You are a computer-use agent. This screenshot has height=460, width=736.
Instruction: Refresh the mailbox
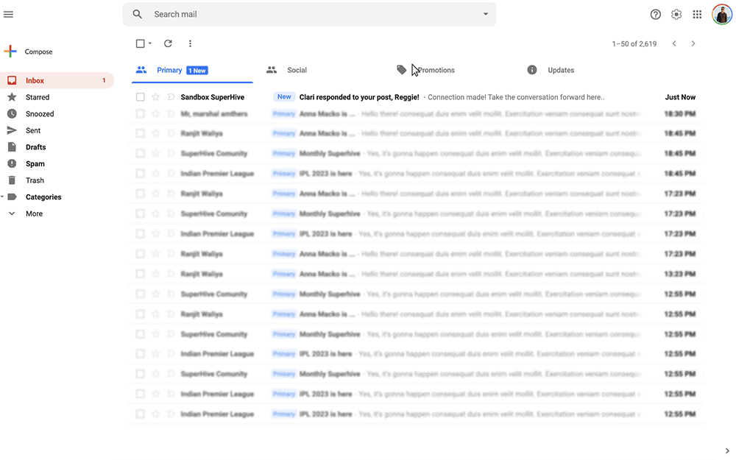(168, 43)
